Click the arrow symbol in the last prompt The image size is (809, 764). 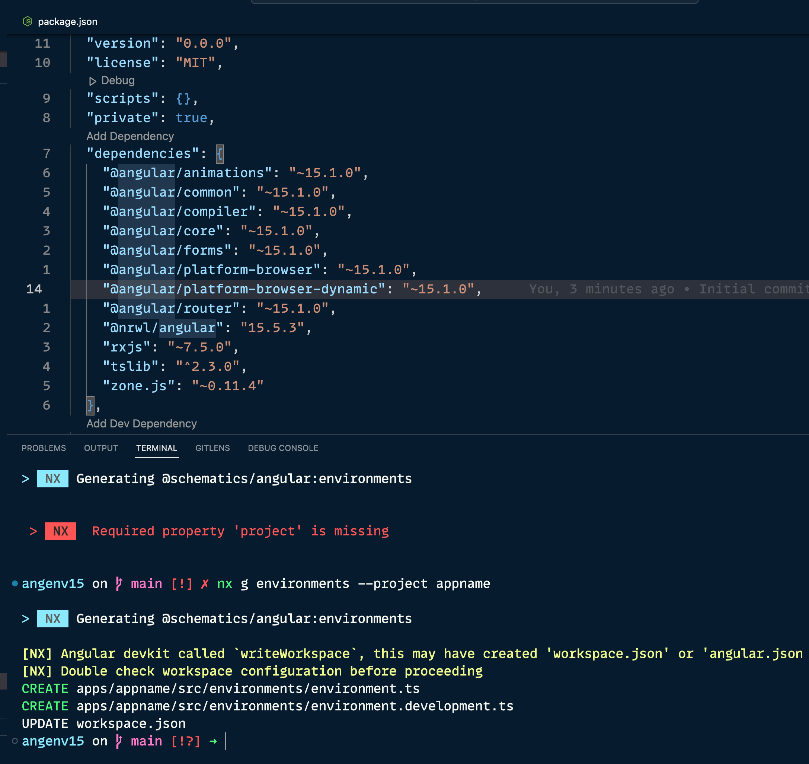pos(212,741)
